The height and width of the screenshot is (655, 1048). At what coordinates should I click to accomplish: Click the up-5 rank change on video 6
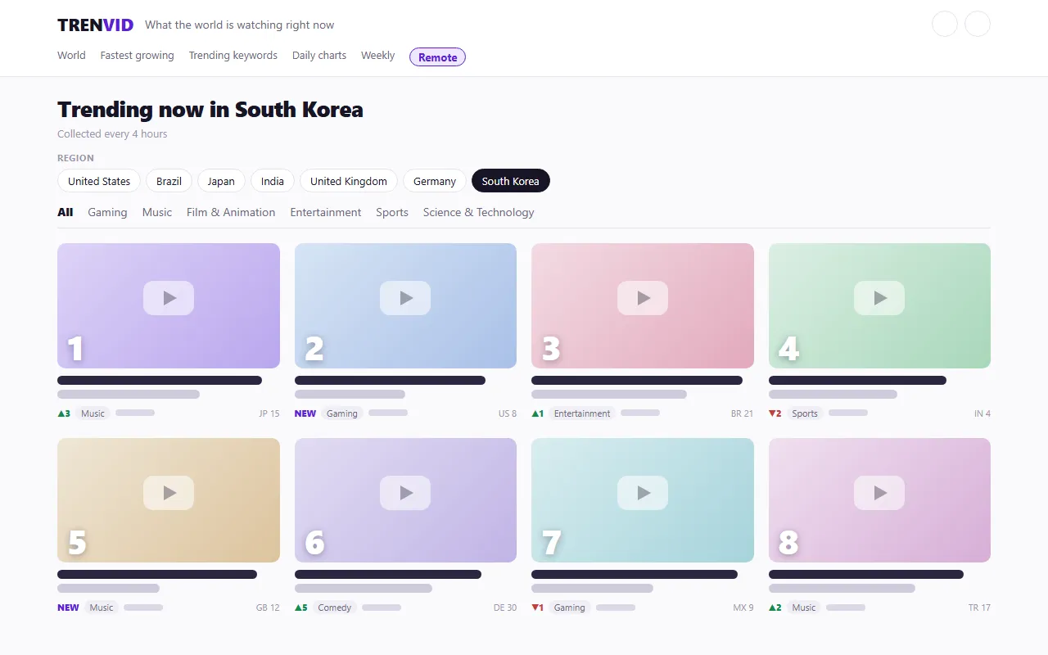[x=301, y=608]
